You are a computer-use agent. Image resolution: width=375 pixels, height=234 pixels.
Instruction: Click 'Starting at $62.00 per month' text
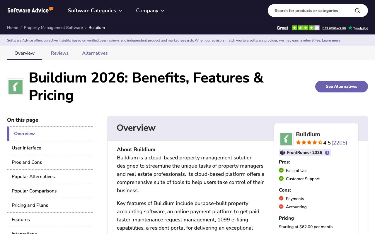click(306, 227)
